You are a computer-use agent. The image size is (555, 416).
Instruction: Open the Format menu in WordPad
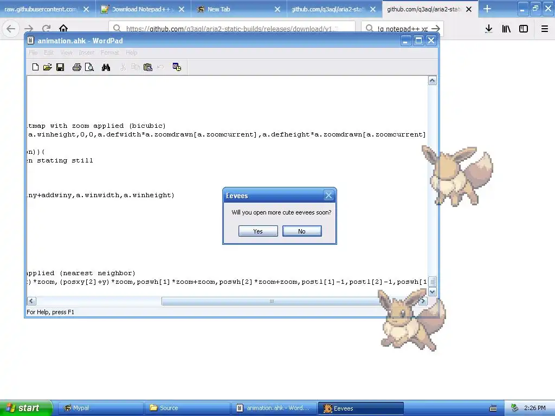point(109,53)
